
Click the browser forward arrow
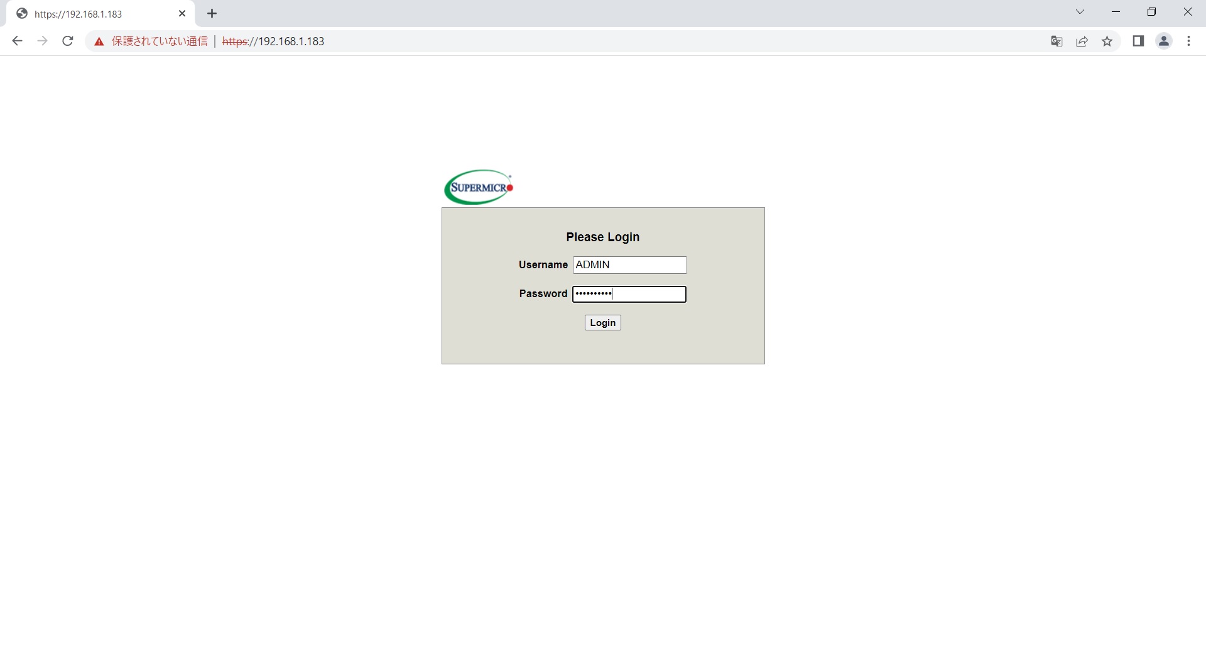click(42, 41)
